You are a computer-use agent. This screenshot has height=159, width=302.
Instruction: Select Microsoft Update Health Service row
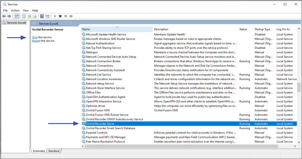click(x=189, y=34)
